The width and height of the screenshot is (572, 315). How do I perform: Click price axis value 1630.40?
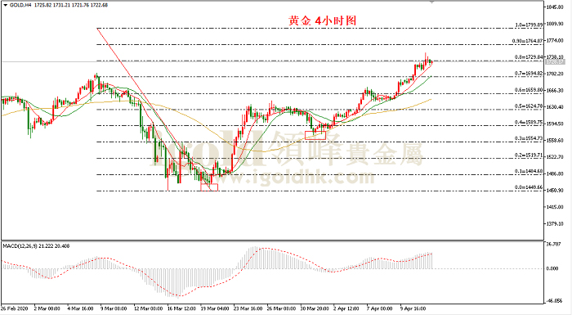tap(555, 107)
